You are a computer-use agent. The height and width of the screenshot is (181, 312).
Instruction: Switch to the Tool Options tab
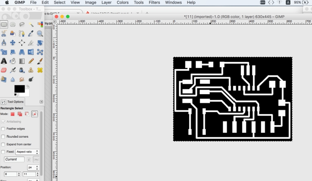pyautogui.click(x=13, y=102)
